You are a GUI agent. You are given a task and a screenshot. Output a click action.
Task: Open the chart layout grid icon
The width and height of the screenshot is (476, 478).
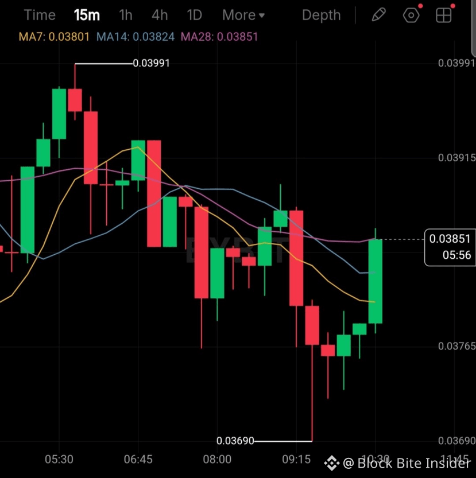(443, 15)
